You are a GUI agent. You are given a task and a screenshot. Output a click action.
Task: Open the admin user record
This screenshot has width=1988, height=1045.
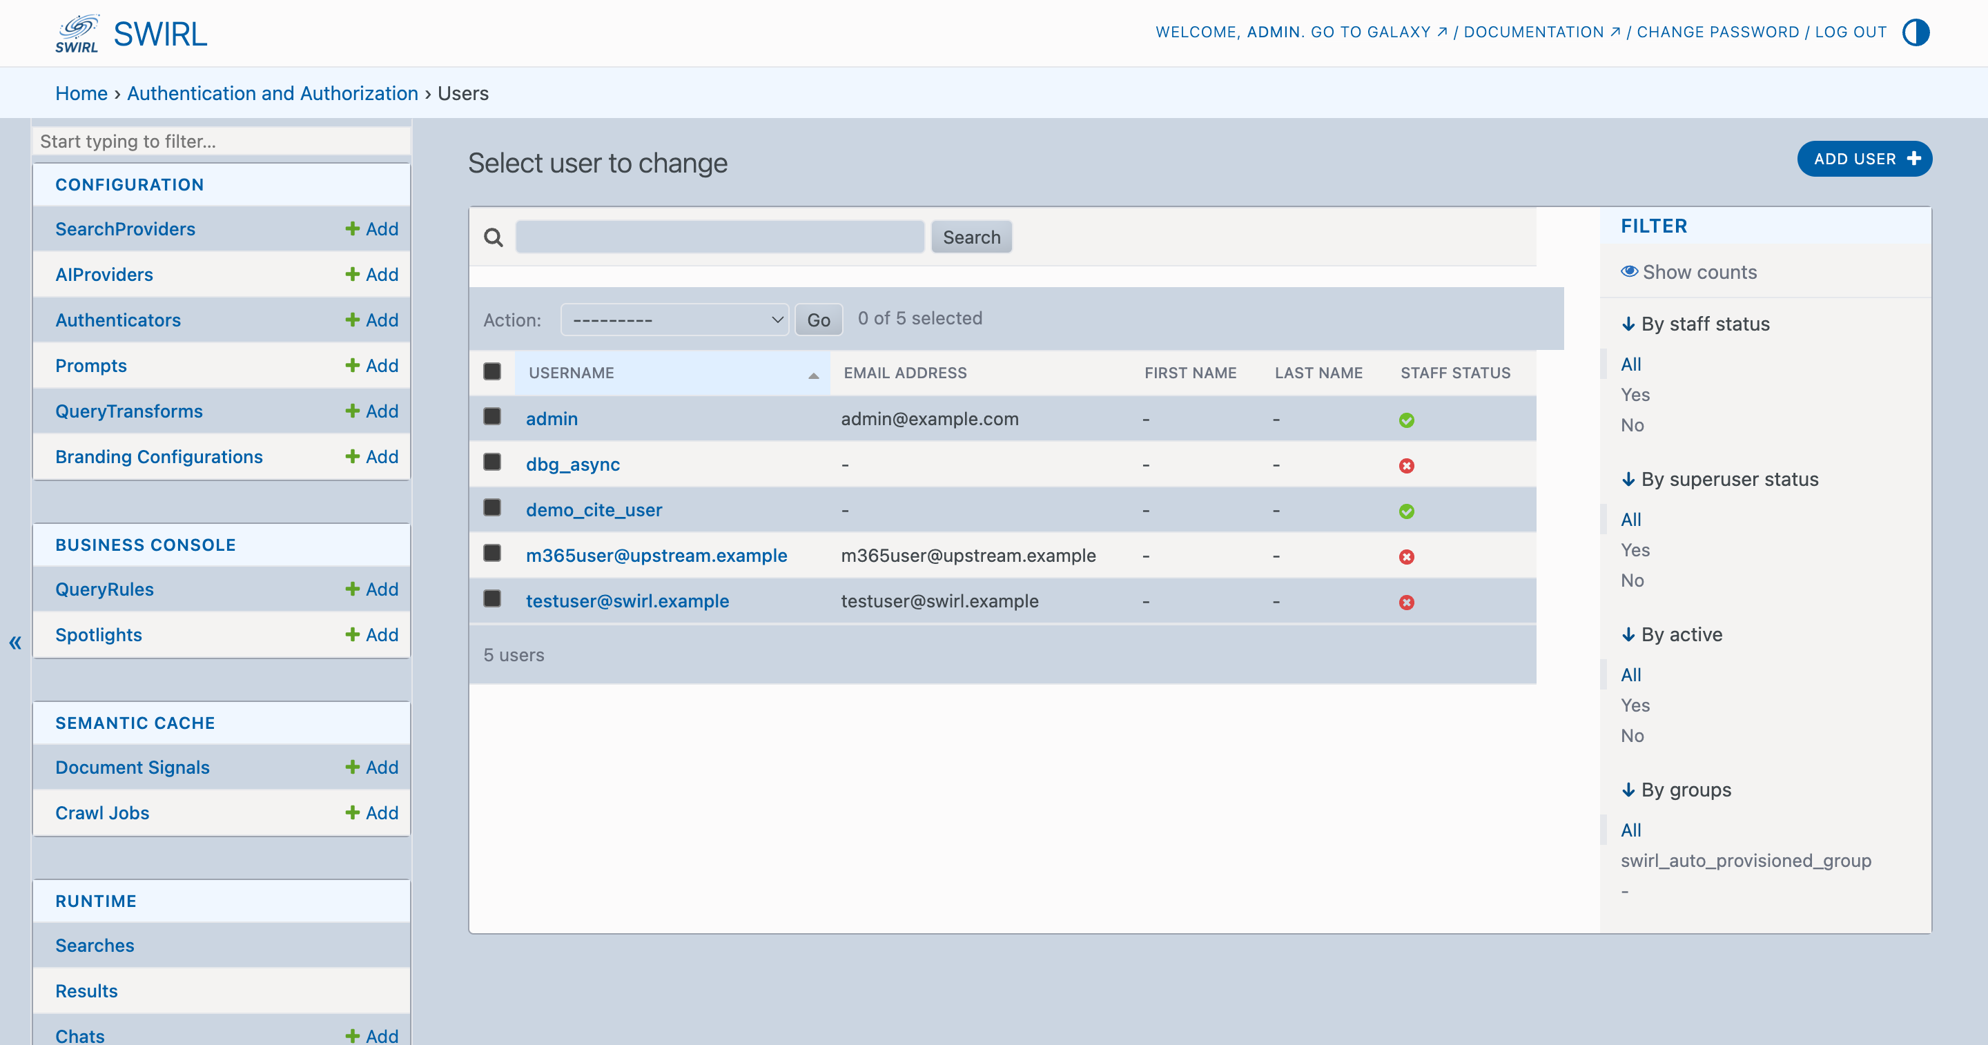tap(551, 418)
